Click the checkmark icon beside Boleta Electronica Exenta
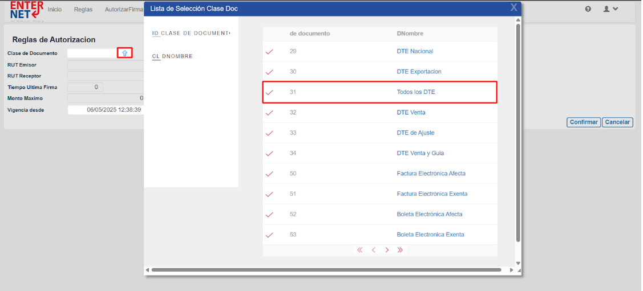 point(269,235)
